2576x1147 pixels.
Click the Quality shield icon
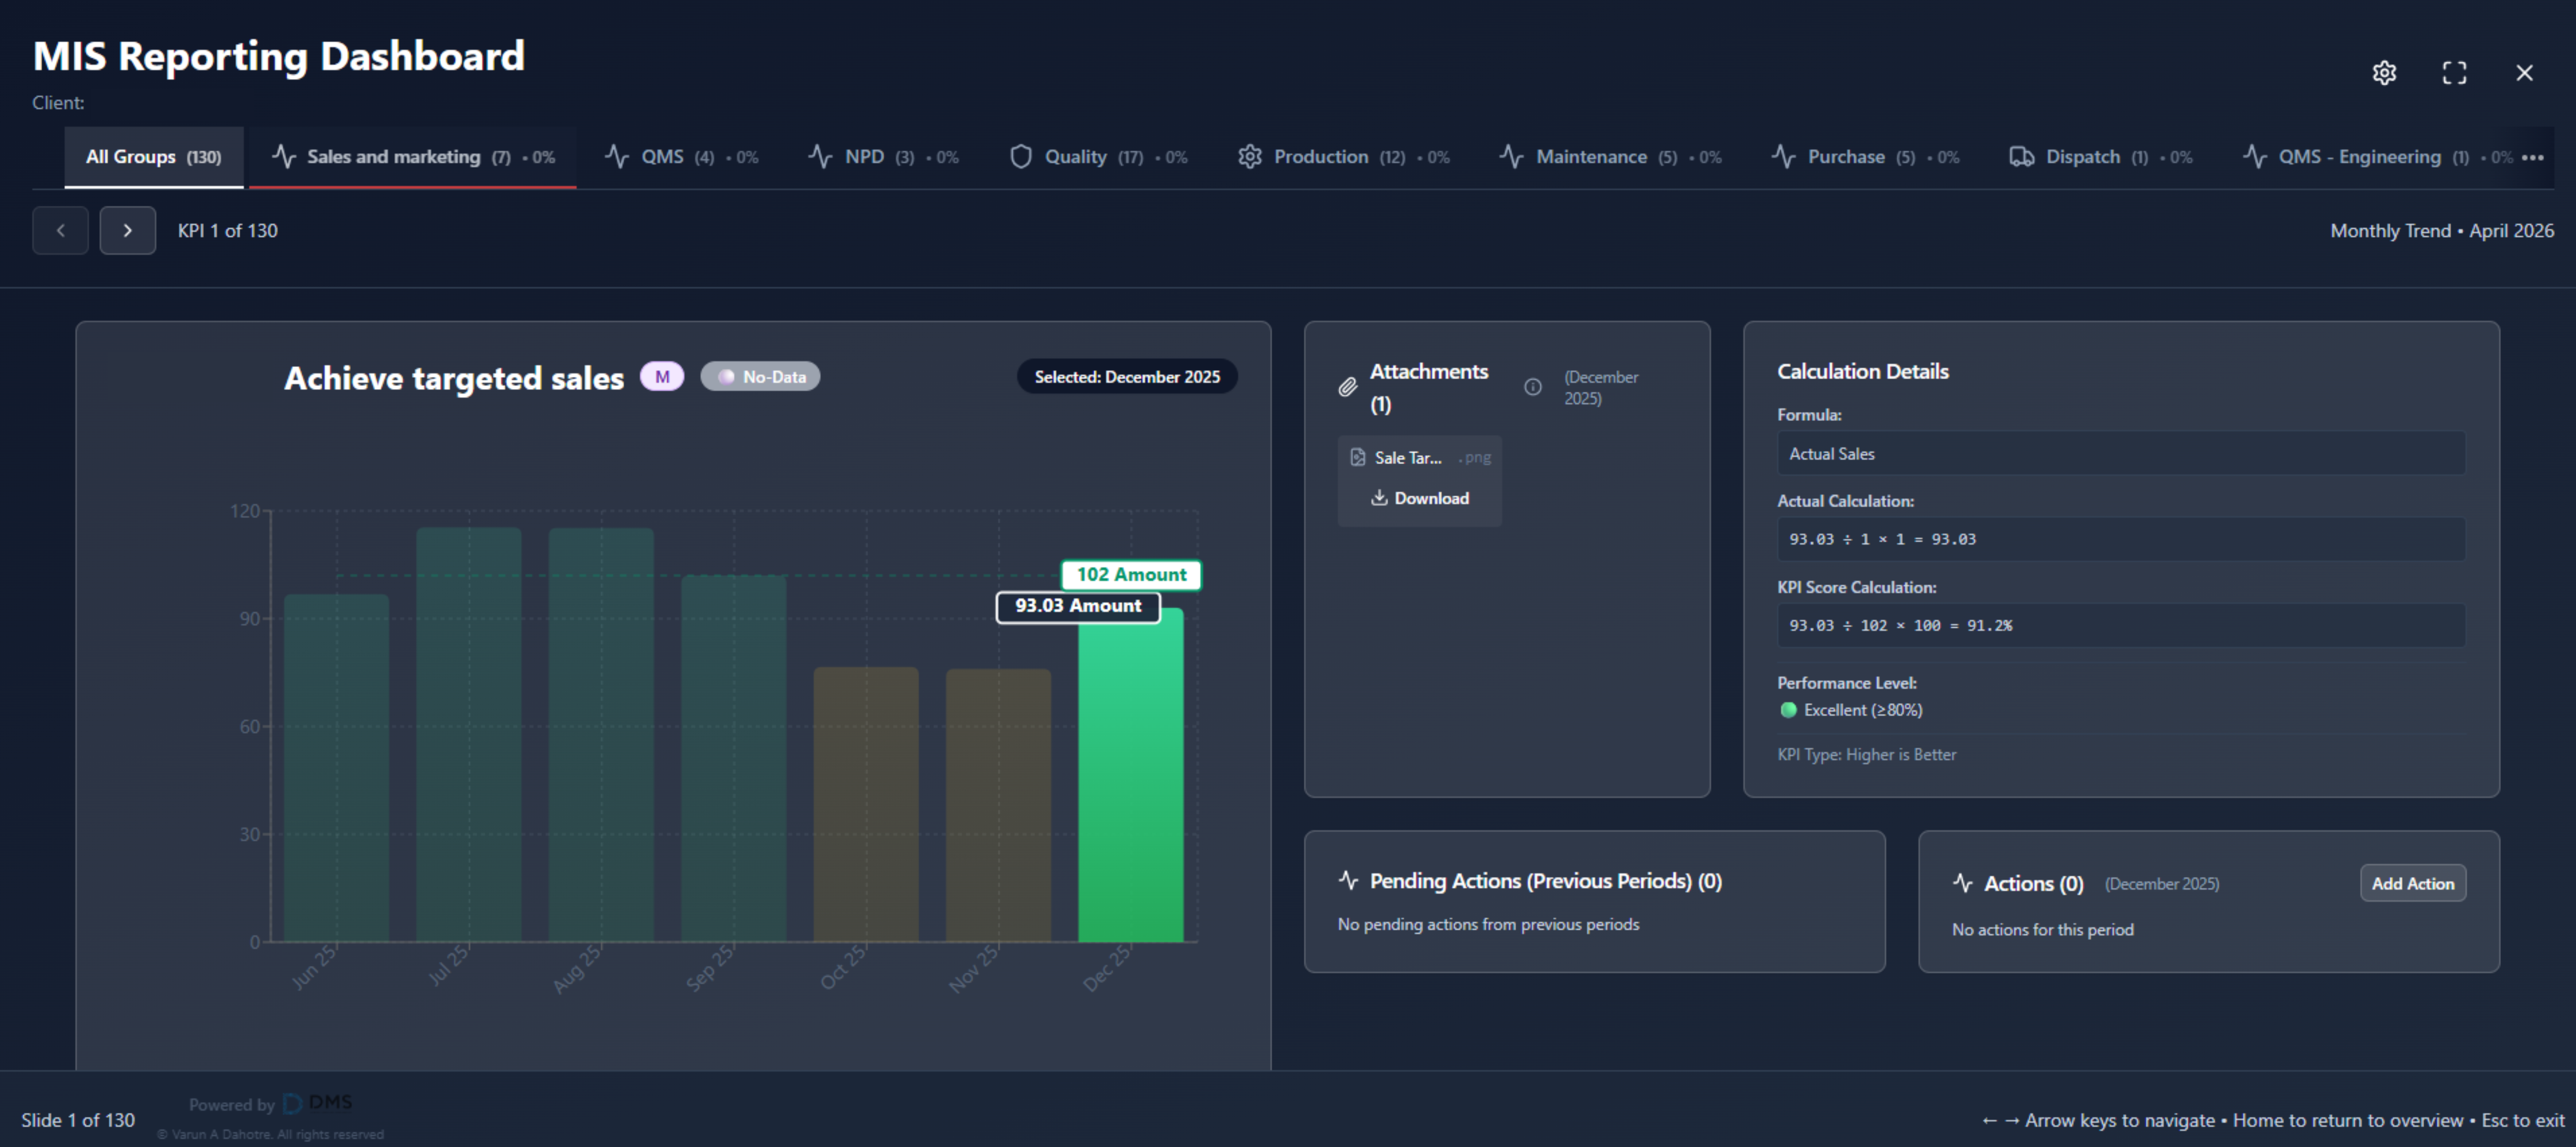point(1020,157)
